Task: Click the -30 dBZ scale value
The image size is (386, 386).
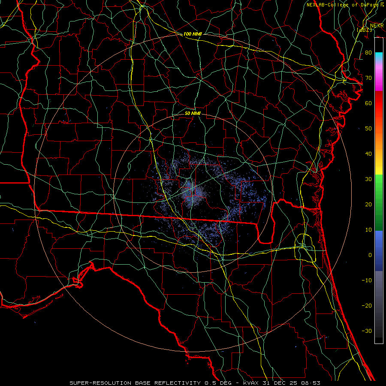Action: pyautogui.click(x=367, y=331)
